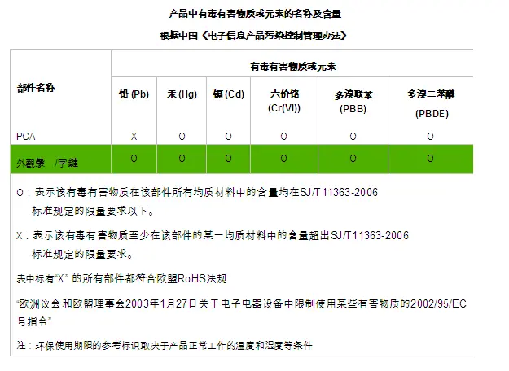Click the PCA row's PBDE value O
The image size is (509, 371).
[430, 136]
